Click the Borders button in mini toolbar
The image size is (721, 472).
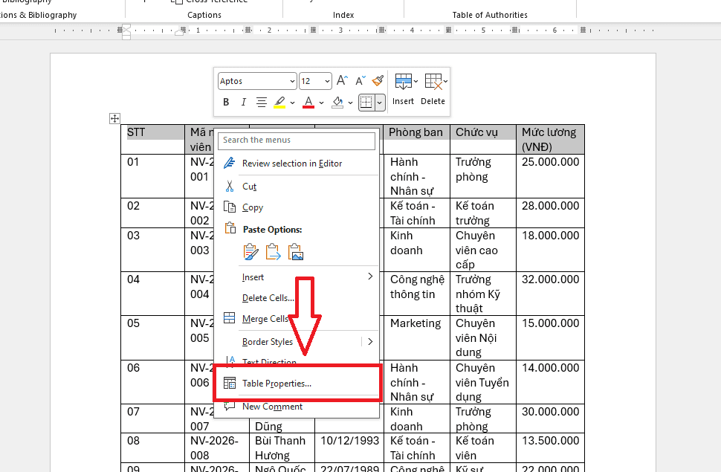(366, 102)
